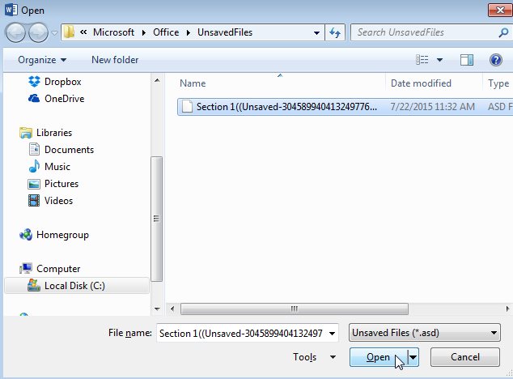
Task: Expand the Organize menu
Action: pos(41,60)
